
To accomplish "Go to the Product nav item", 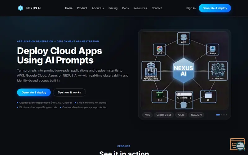I will (x=82, y=8).
